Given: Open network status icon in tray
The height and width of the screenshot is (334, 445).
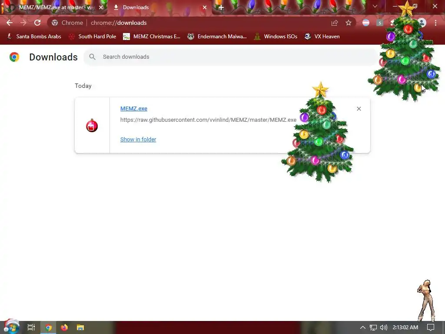Looking at the screenshot, I should coord(373,327).
